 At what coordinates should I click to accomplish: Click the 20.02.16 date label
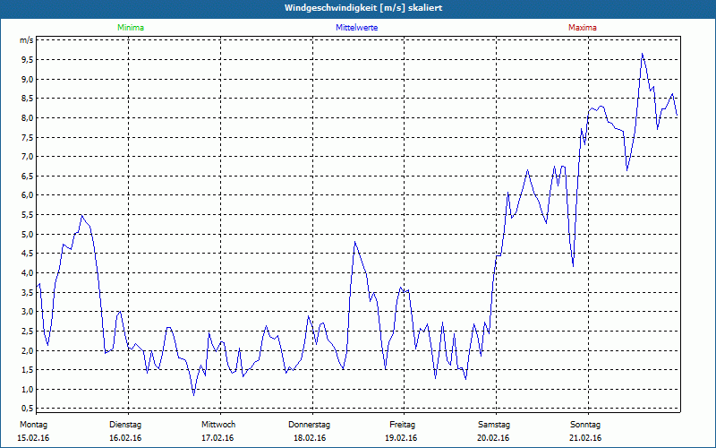coord(493,438)
